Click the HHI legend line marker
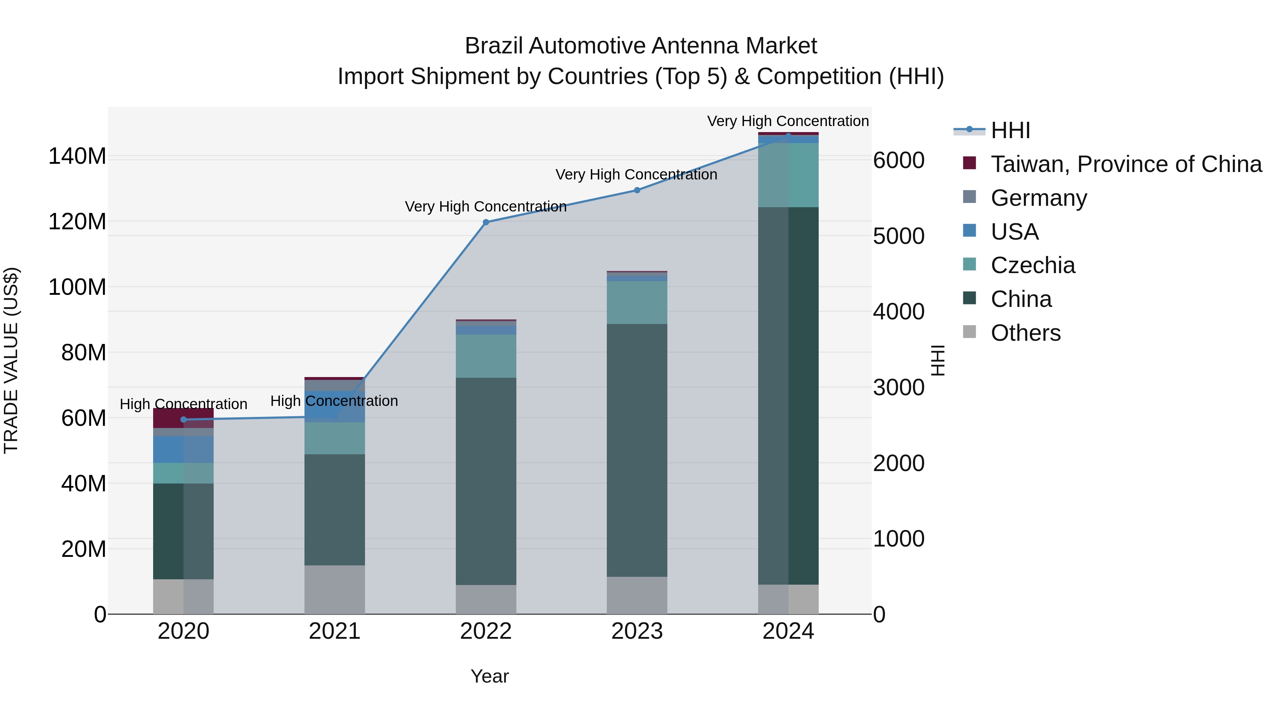Image resolution: width=1282 pixels, height=721 pixels. click(969, 130)
